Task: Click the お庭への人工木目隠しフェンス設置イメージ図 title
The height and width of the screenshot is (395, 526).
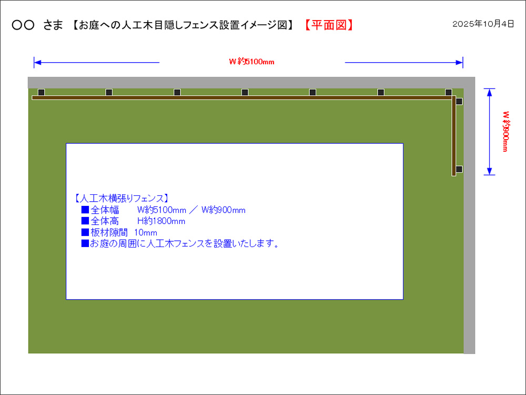Action: click(183, 25)
